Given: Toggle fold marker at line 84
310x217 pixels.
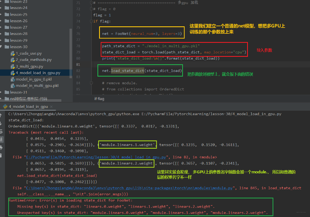Looking at the screenshot, I should click(91, 83).
